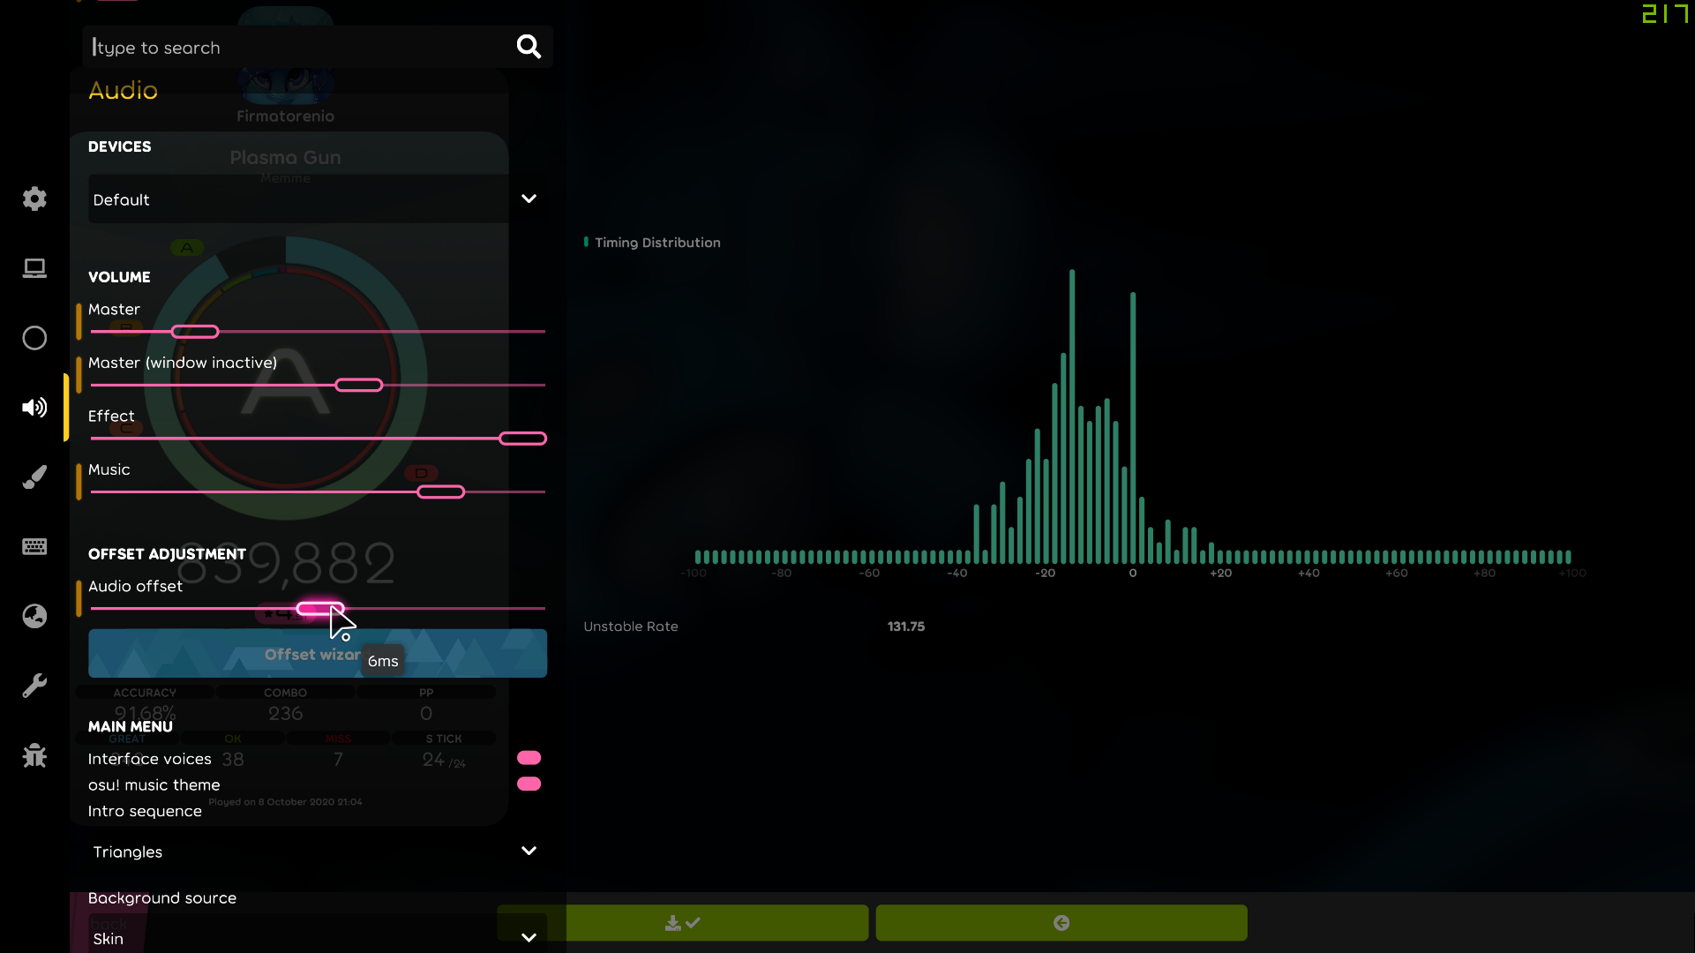The width and height of the screenshot is (1695, 953).
Task: Click the search magnifier icon
Action: click(x=529, y=47)
